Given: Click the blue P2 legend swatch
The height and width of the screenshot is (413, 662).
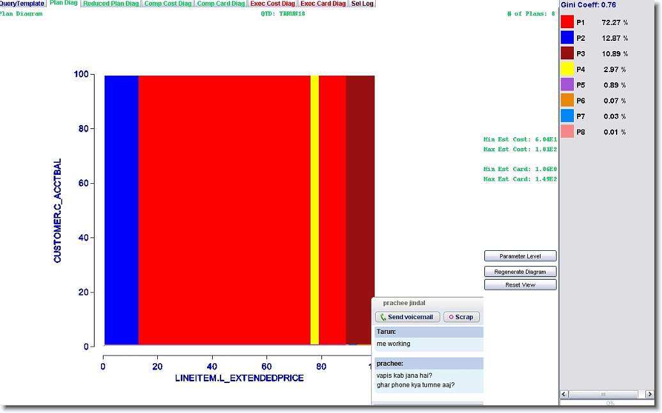Looking at the screenshot, I should pyautogui.click(x=567, y=38).
